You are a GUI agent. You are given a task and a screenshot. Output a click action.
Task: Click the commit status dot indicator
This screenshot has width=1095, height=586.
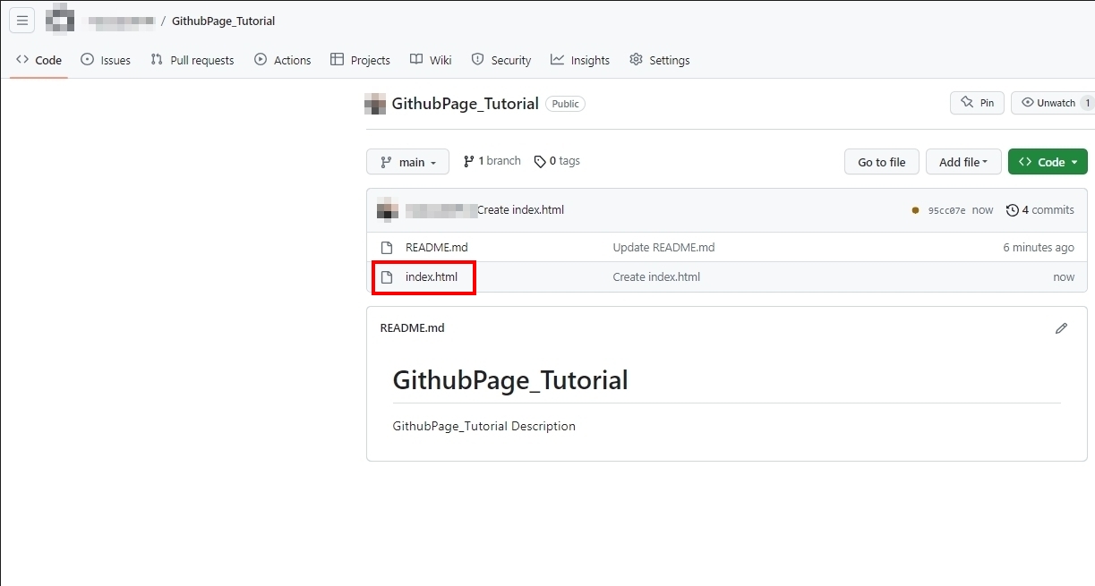coord(915,210)
